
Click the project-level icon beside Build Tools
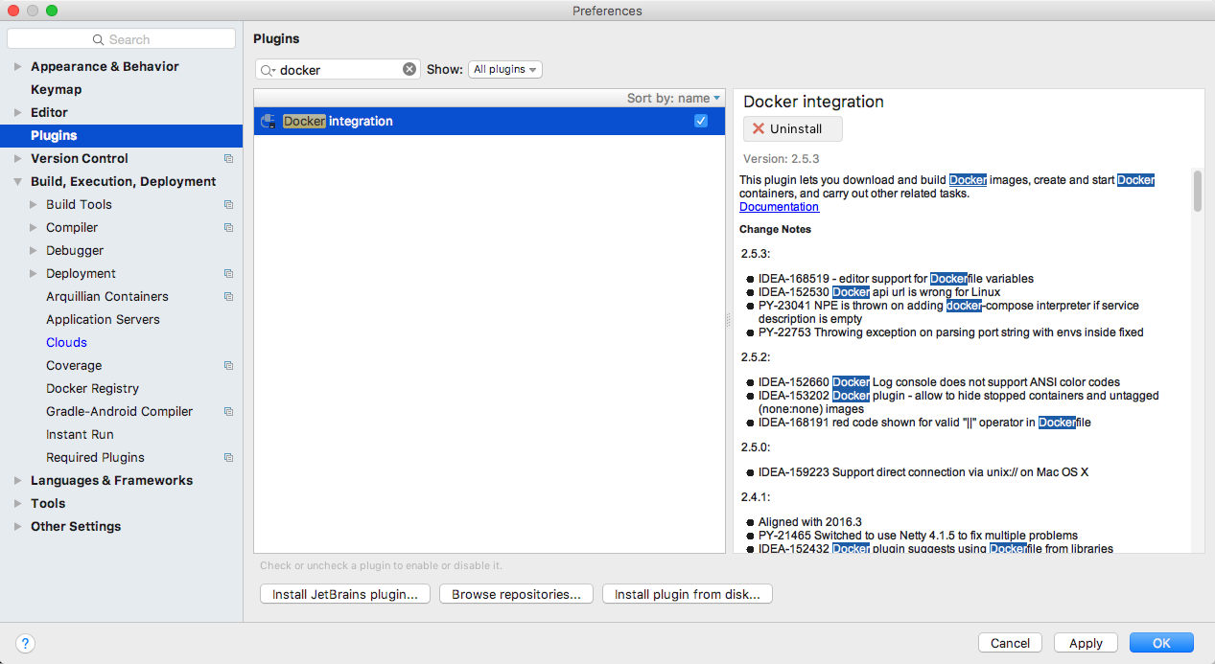point(228,205)
